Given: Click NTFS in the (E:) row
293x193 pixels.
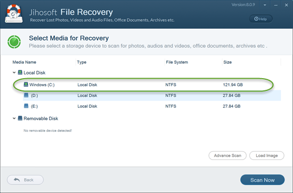Looking at the screenshot, I should [171, 106].
